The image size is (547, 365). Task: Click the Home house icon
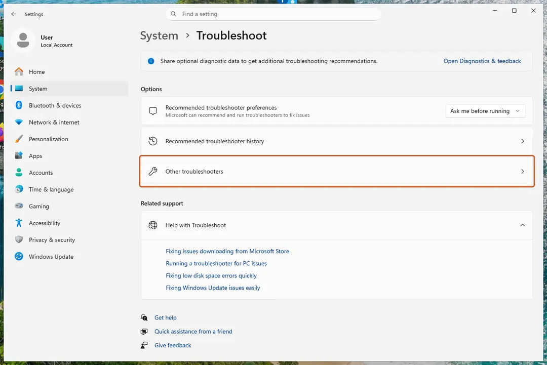(19, 72)
